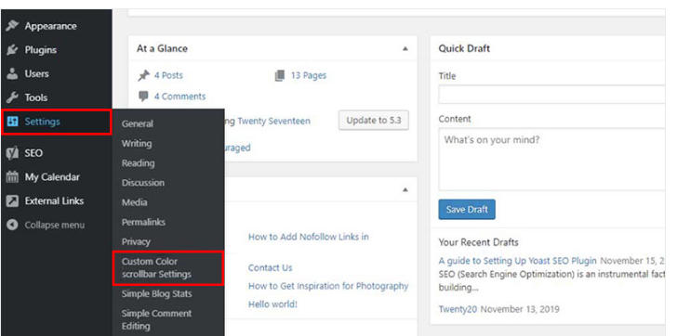Viewport: 677px width, 336px height.
Task: Click the Quick Draft heading
Action: 464,48
